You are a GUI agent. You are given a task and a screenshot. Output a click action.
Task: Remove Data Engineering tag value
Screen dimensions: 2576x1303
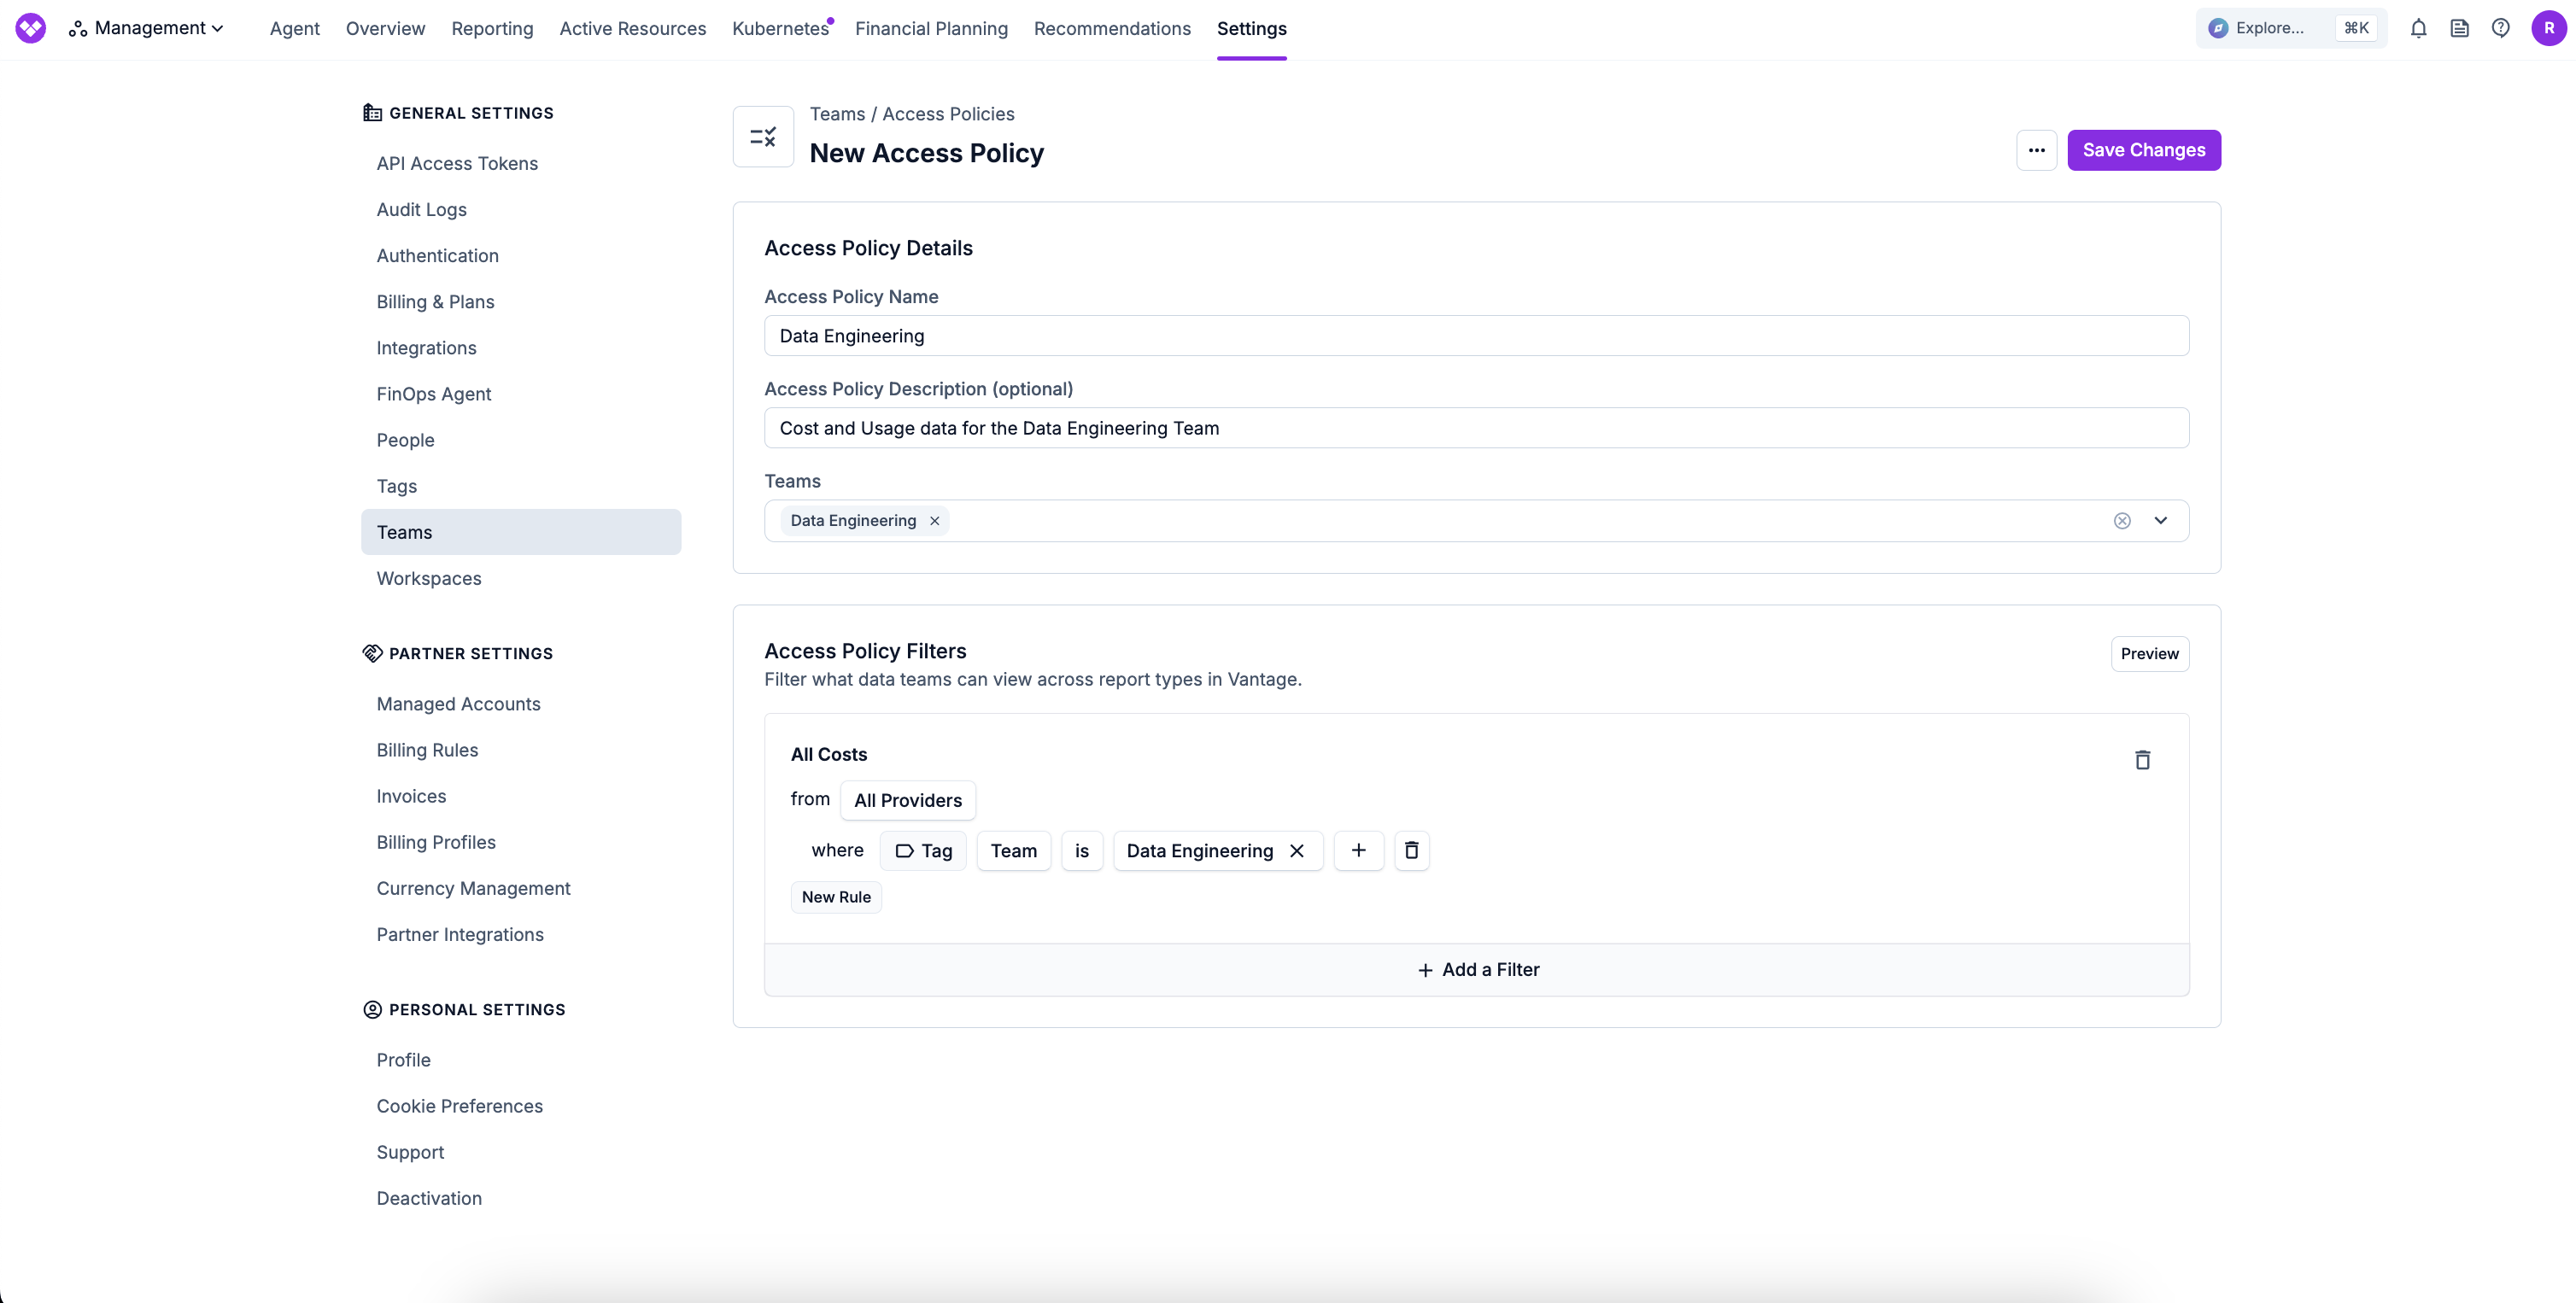[1297, 851]
